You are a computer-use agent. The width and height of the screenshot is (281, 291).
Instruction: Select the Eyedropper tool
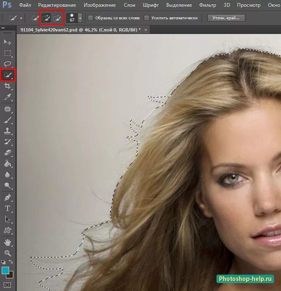(8, 97)
